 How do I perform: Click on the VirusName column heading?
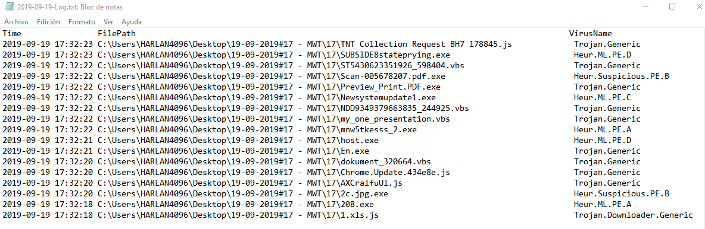tap(590, 34)
